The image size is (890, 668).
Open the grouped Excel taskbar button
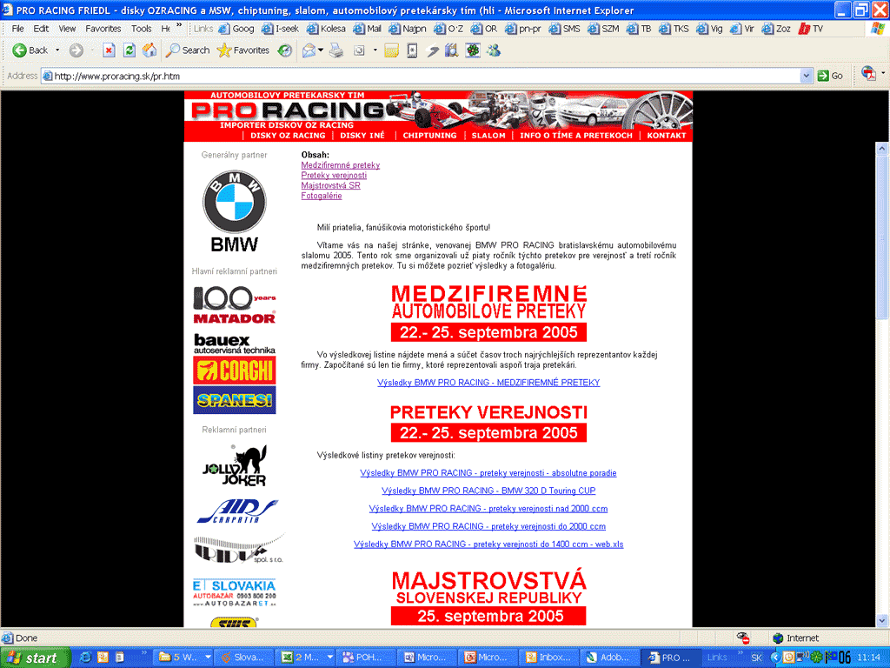coord(307,658)
